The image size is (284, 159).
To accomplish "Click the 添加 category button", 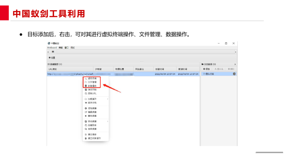I will (x=206, y=69).
